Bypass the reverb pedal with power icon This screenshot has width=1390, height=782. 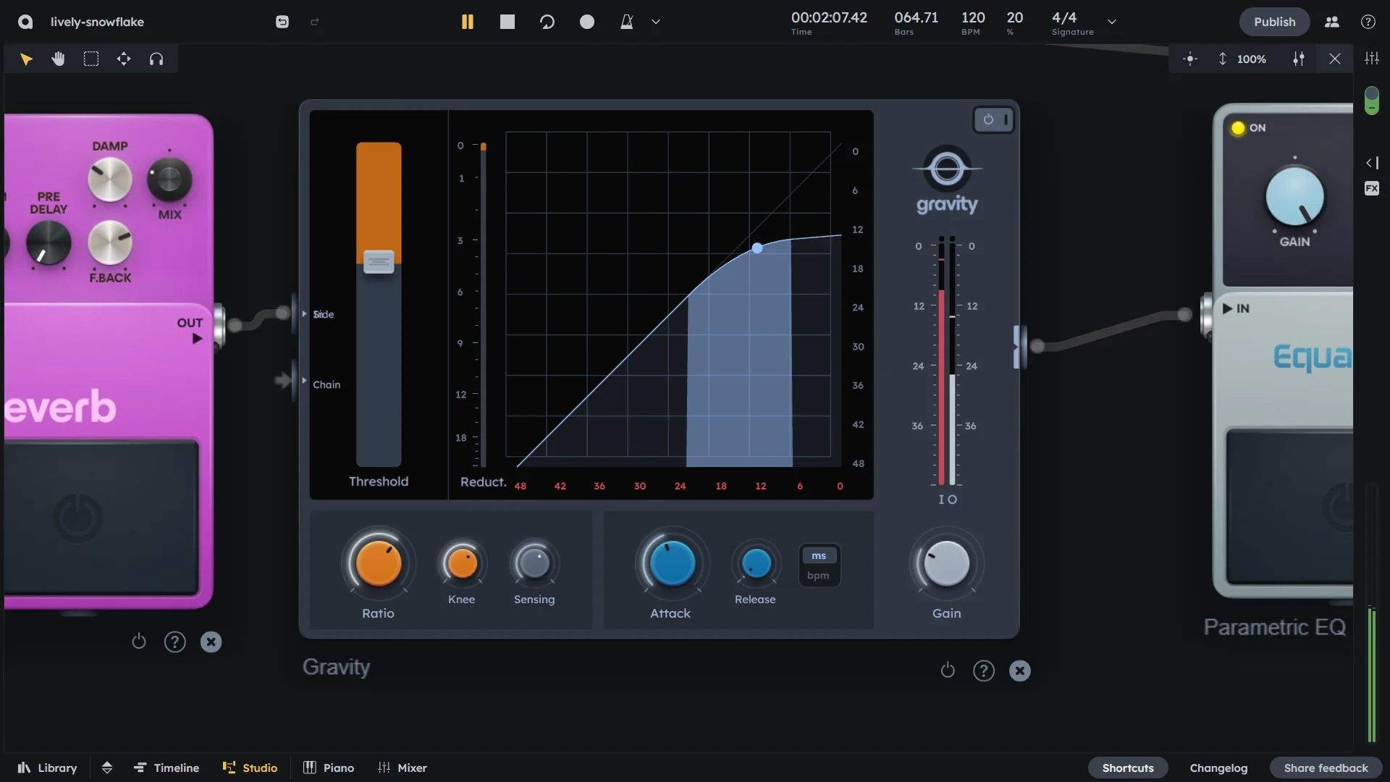[139, 642]
